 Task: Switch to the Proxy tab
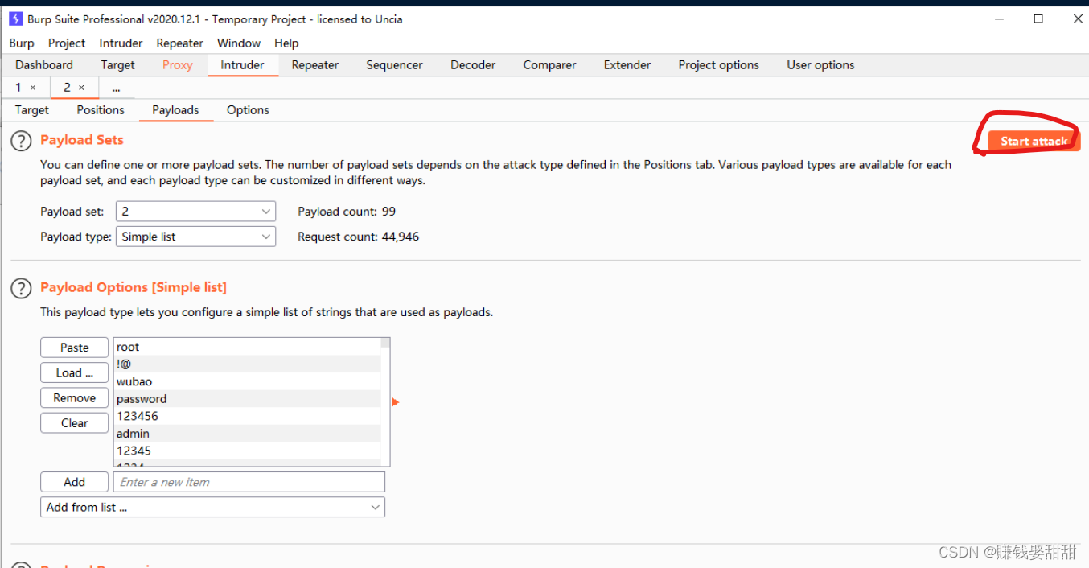tap(177, 65)
